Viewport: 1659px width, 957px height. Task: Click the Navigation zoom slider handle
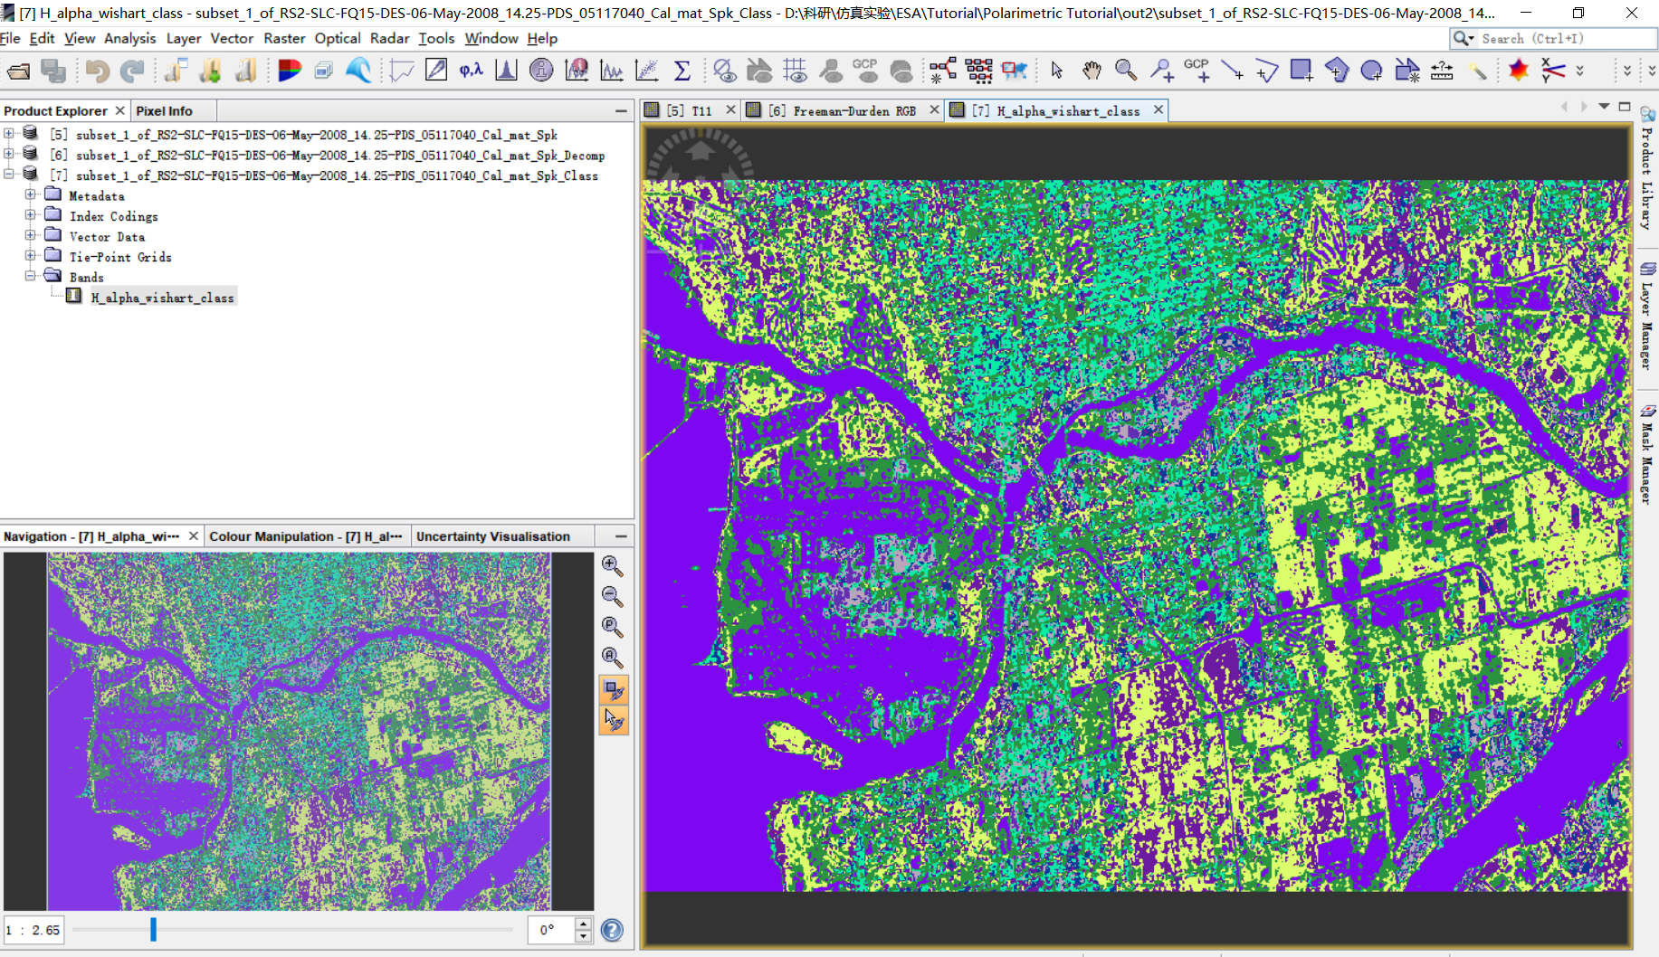153,929
